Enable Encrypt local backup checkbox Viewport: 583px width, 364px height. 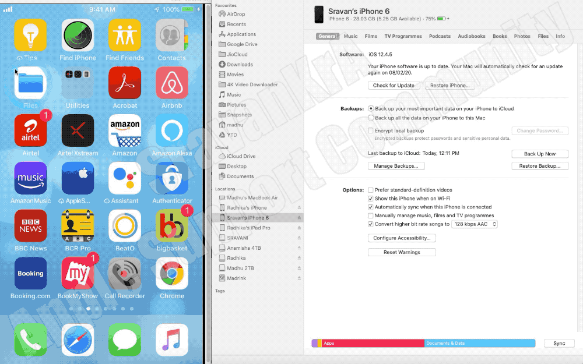tap(371, 130)
